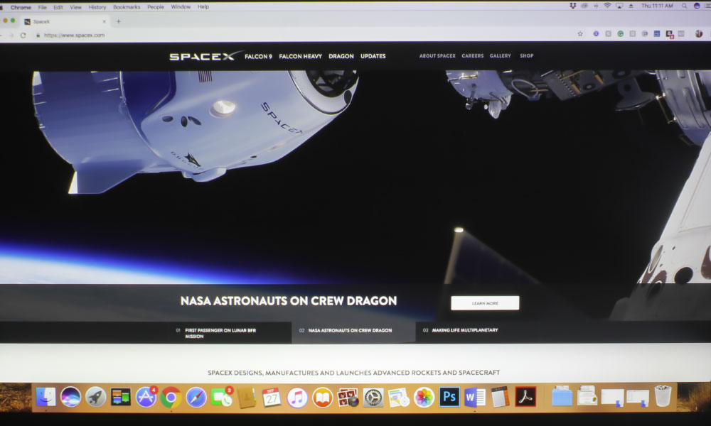Open the Updates nav link

pyautogui.click(x=373, y=56)
